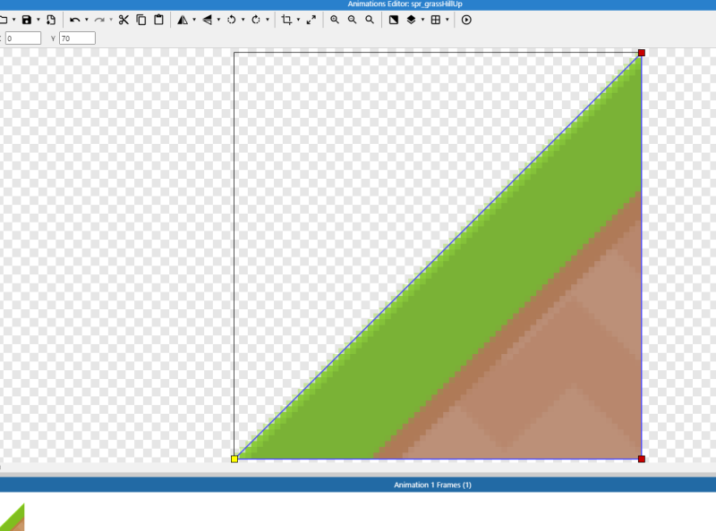Expand the layers stack dropdown arrow
Screen dimensions: 716x531
tap(422, 20)
